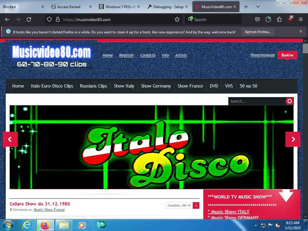Screen dimensions: 308x231
Task: Open Italo-Euro-Disco Clips menu item
Action: coord(52,86)
